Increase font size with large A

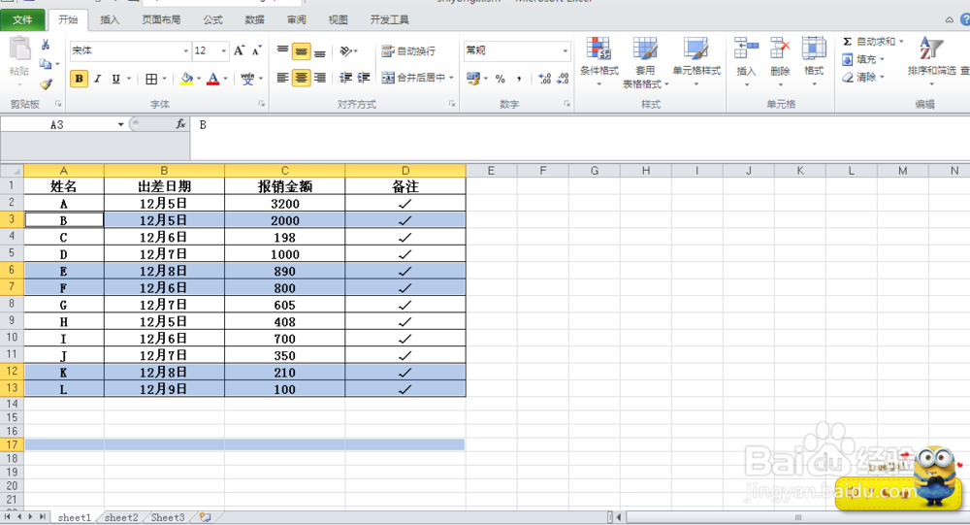239,50
